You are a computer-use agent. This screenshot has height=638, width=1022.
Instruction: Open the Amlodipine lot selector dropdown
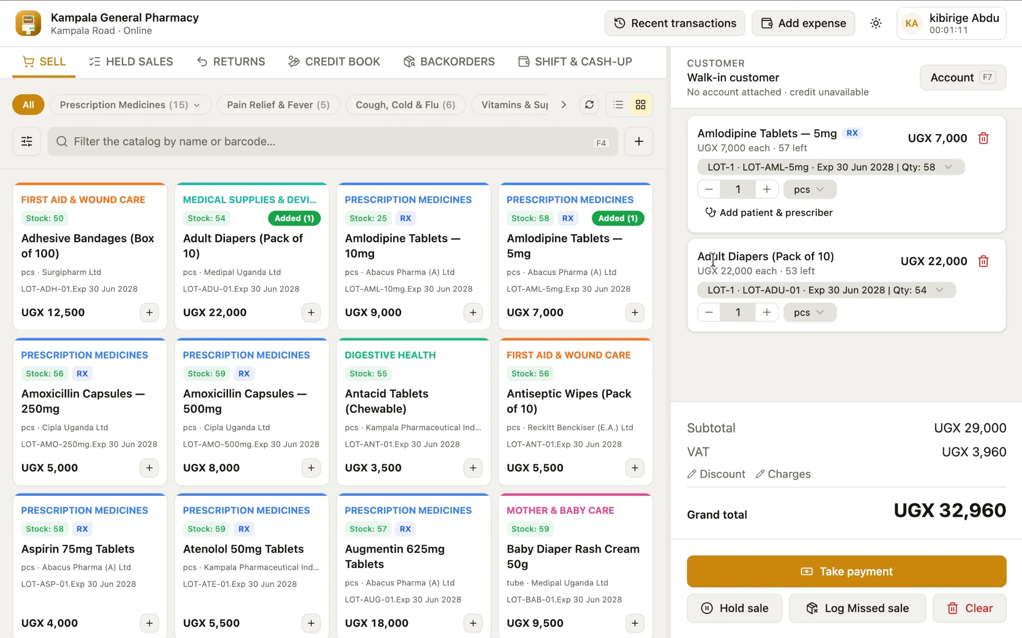click(831, 167)
